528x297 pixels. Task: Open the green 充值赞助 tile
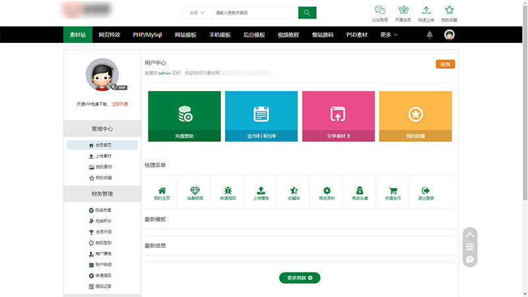[x=185, y=116]
